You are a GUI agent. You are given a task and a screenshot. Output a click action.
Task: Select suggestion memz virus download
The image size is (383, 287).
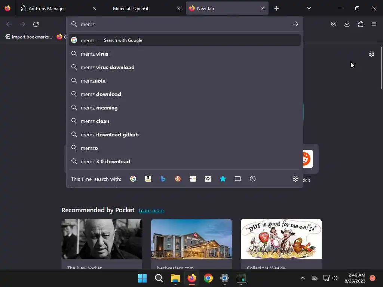tap(185, 67)
